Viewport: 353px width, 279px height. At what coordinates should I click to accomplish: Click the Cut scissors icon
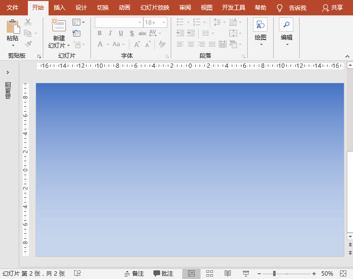[x=28, y=22]
